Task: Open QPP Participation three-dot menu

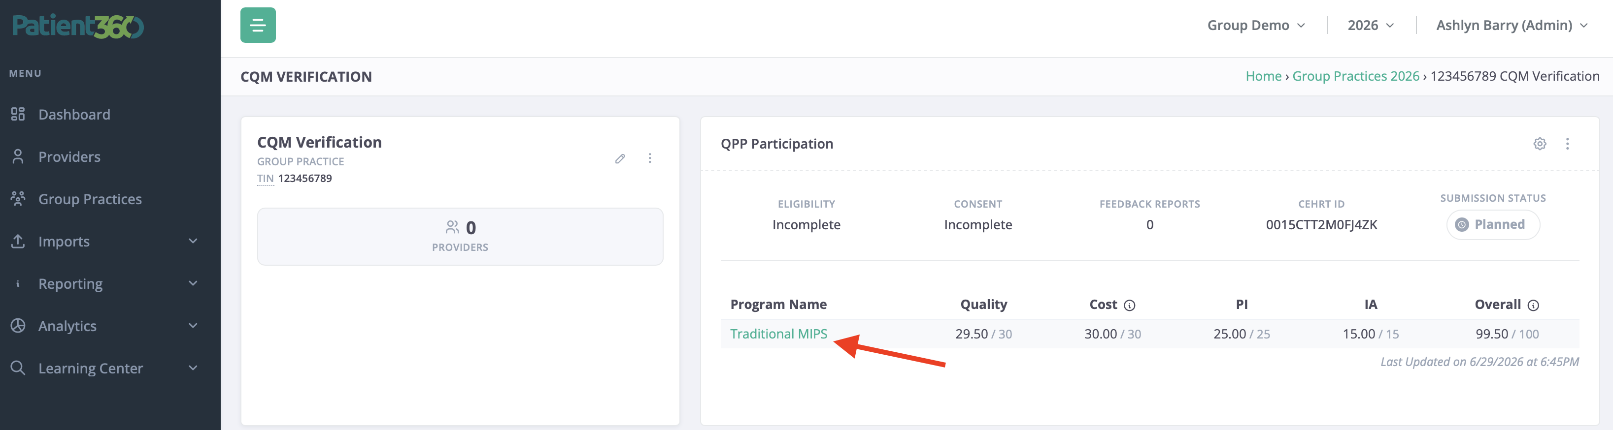Action: 1567,144
